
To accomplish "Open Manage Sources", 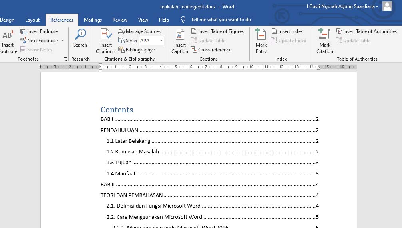I will coord(139,31).
